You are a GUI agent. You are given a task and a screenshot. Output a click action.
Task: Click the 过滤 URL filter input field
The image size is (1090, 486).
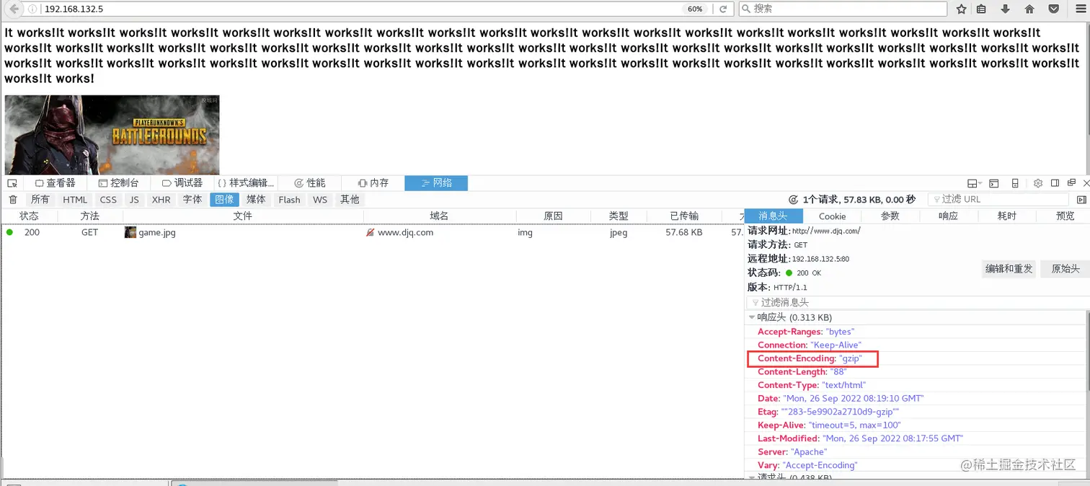coord(1002,200)
